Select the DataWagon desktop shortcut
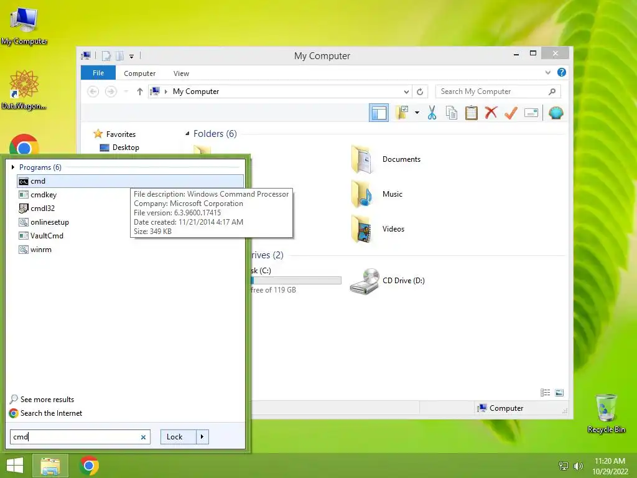 [24, 90]
